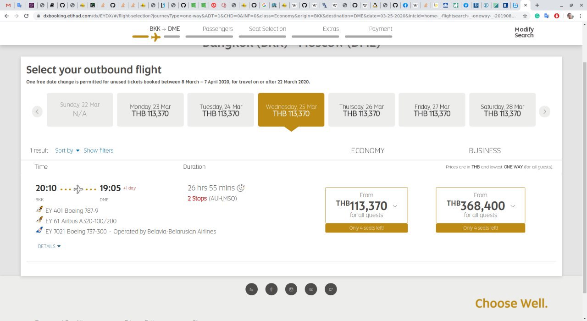The width and height of the screenshot is (587, 321).
Task: Expand Economy fare THB 113,370
Action: [x=366, y=205]
